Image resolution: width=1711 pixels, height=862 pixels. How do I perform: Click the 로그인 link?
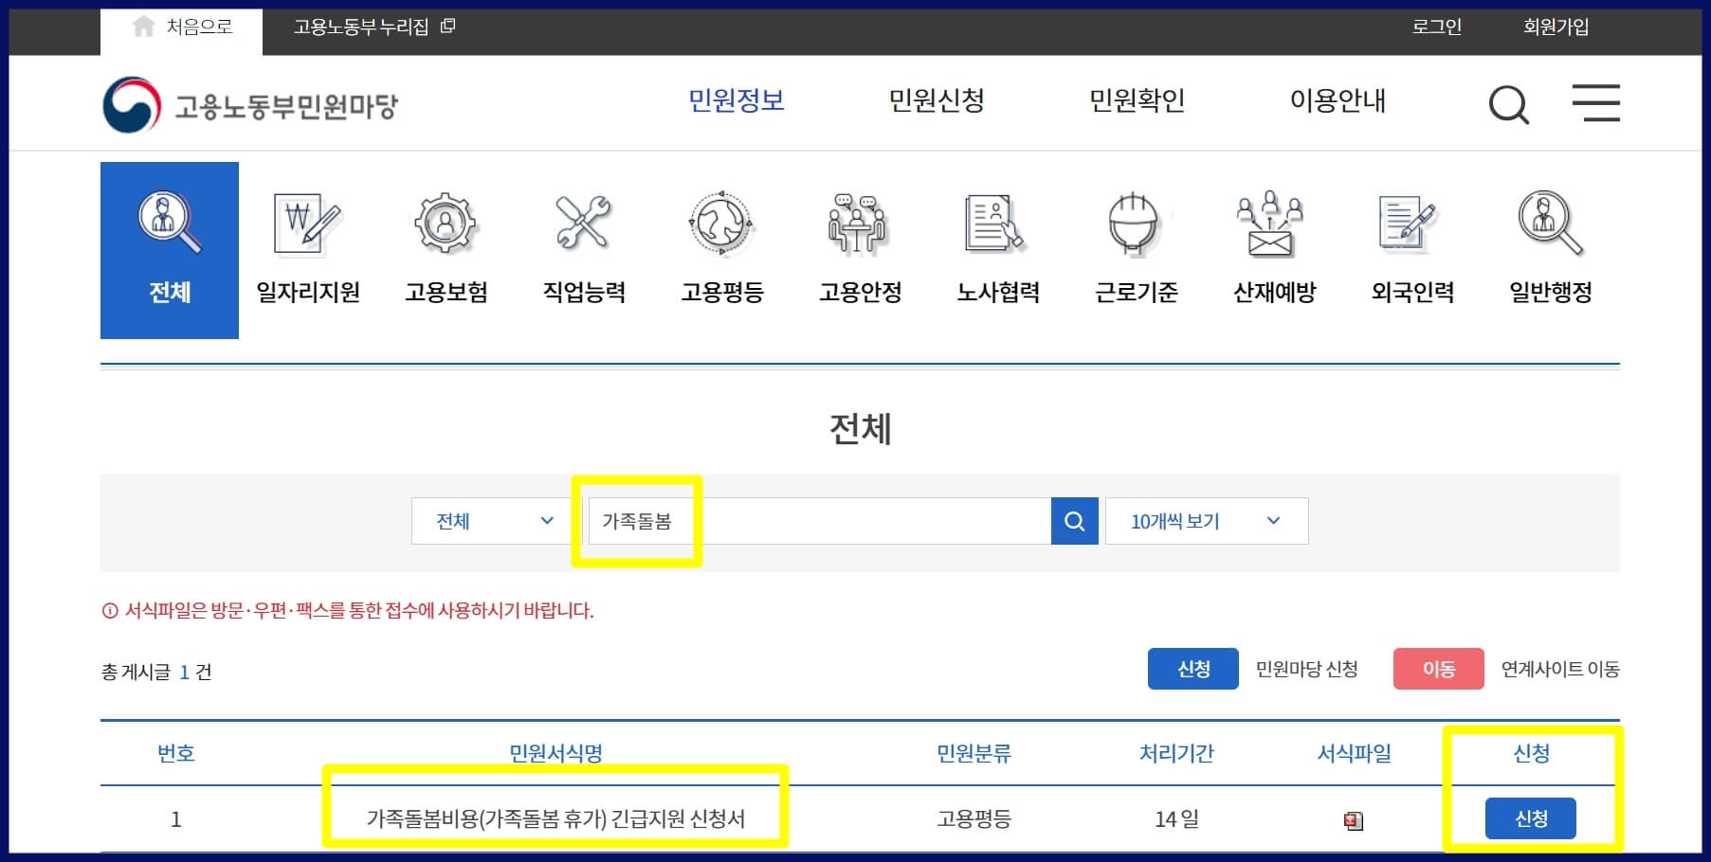[1437, 27]
